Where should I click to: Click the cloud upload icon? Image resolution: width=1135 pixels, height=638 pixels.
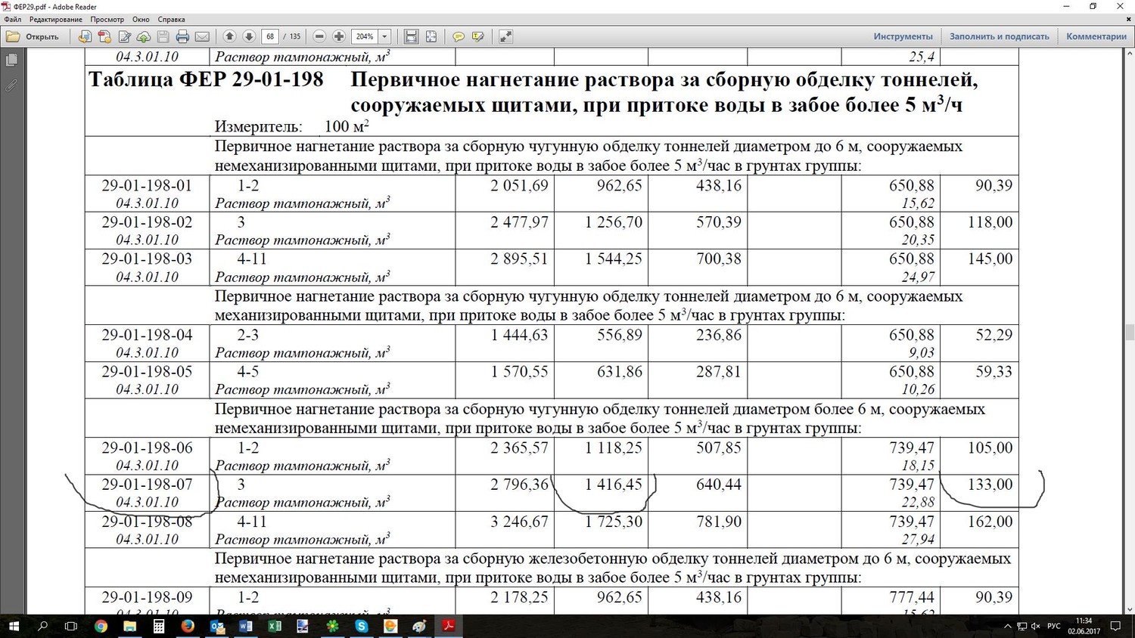143,36
